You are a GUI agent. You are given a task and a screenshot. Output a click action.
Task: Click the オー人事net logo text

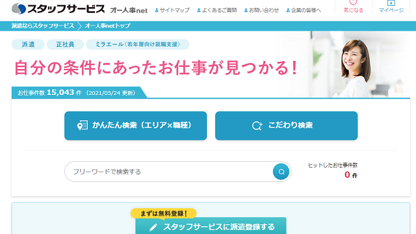pos(129,10)
